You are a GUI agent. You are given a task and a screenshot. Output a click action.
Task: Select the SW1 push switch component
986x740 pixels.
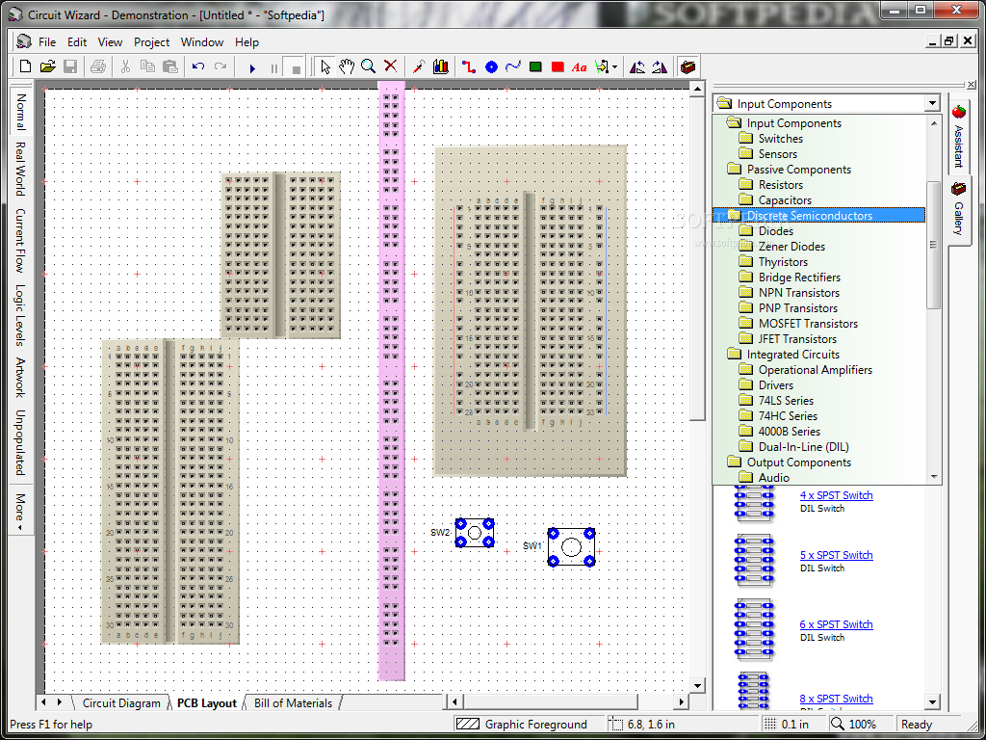[x=571, y=547]
